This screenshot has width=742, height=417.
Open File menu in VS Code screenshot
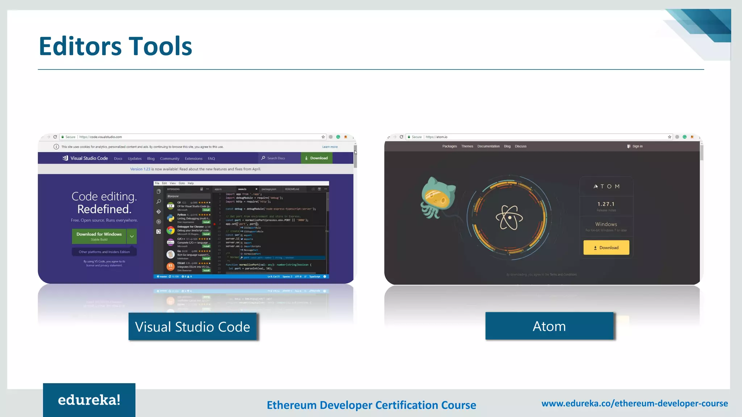click(157, 183)
